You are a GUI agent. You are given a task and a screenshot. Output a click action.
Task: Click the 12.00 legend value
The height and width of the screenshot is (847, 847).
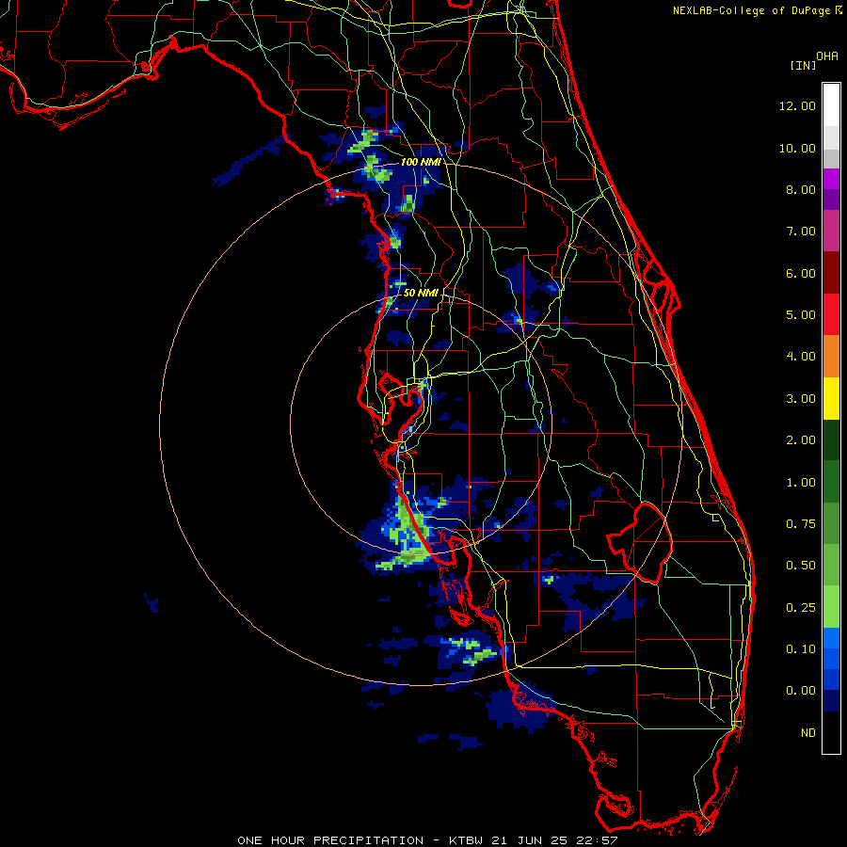click(797, 105)
